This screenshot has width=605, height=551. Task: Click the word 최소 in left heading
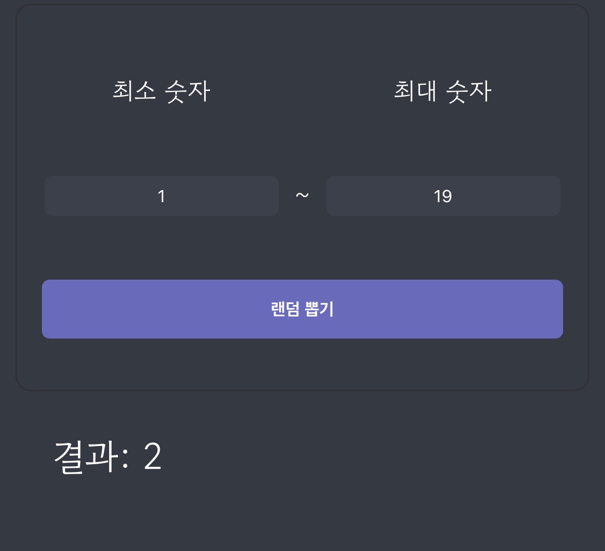pyautogui.click(x=134, y=91)
